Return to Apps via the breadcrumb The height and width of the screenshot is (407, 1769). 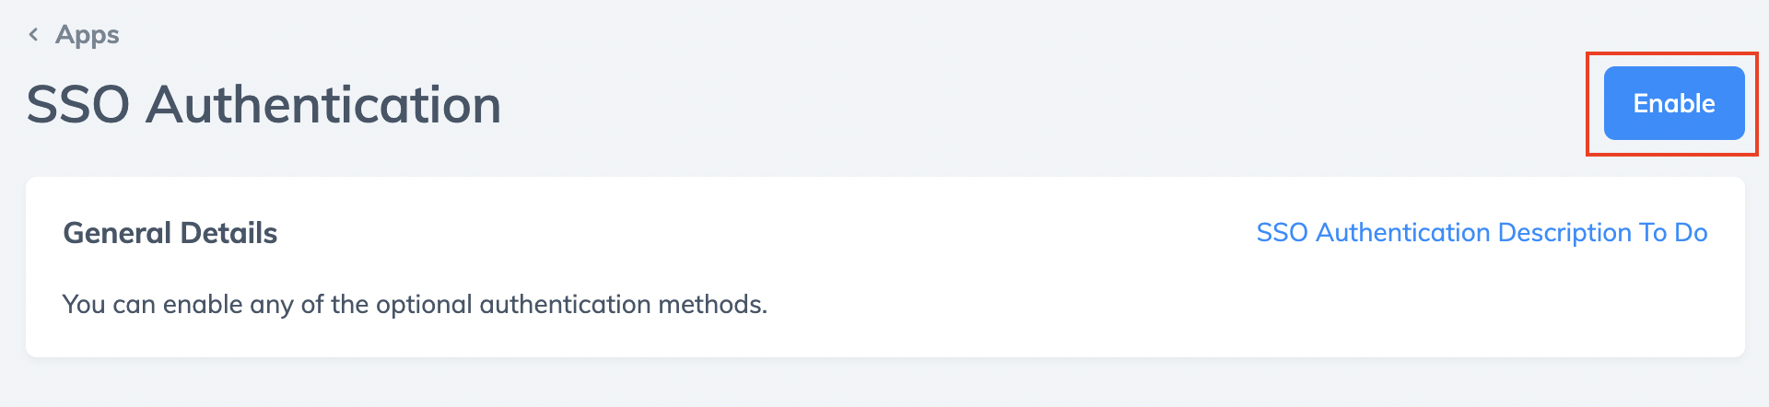pos(87,35)
